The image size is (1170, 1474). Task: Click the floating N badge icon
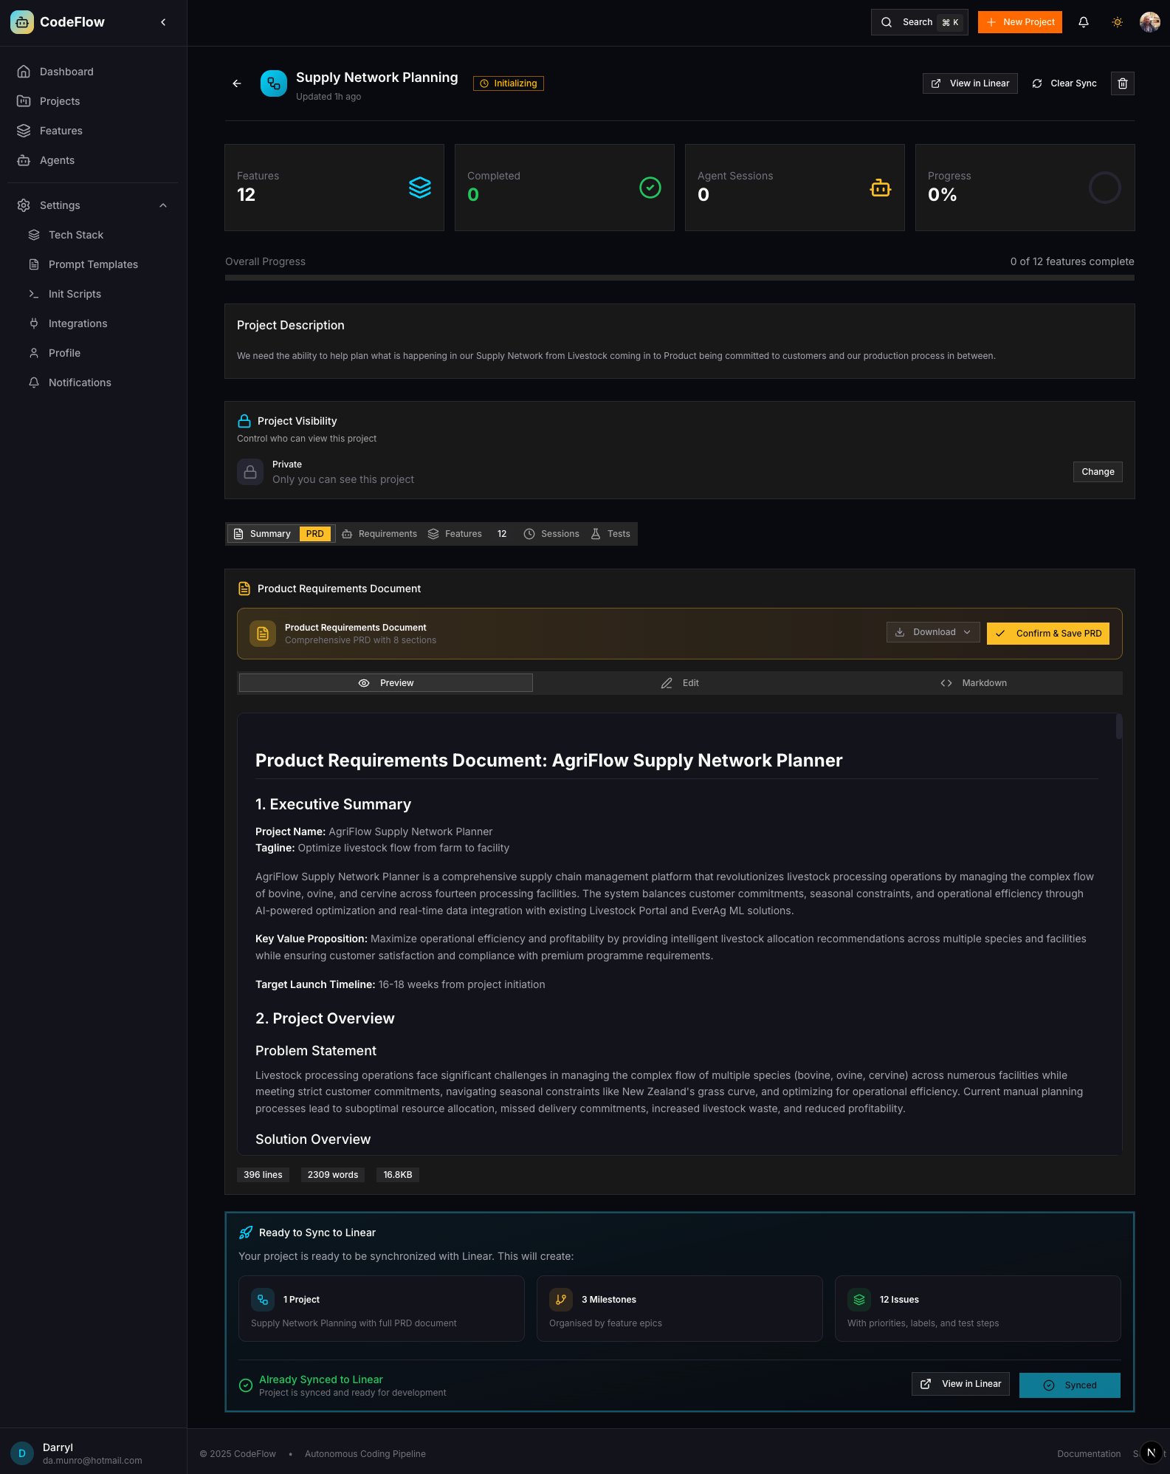click(x=1152, y=1453)
